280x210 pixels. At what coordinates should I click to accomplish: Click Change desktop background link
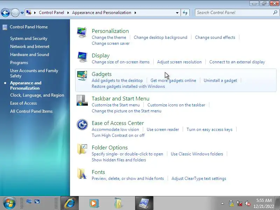coord(160,37)
